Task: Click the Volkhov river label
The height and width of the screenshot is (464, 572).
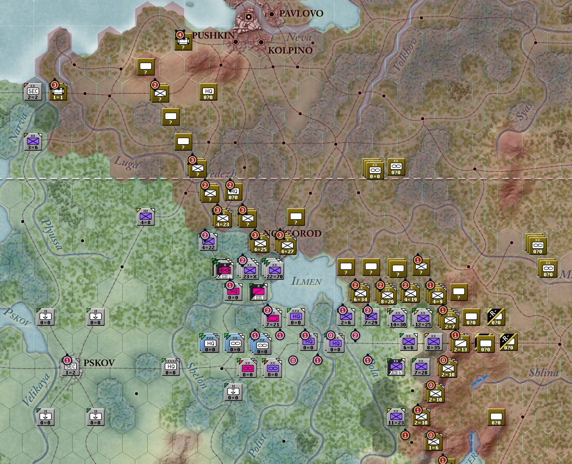Action: pyautogui.click(x=405, y=55)
